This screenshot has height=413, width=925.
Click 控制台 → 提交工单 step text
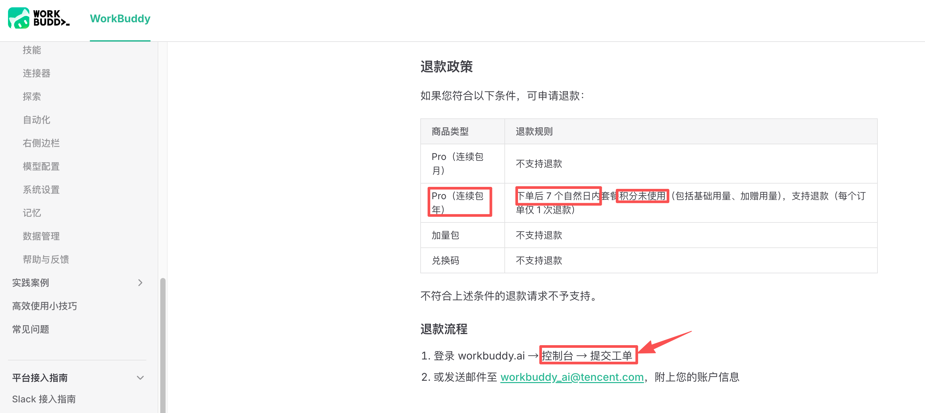(587, 355)
